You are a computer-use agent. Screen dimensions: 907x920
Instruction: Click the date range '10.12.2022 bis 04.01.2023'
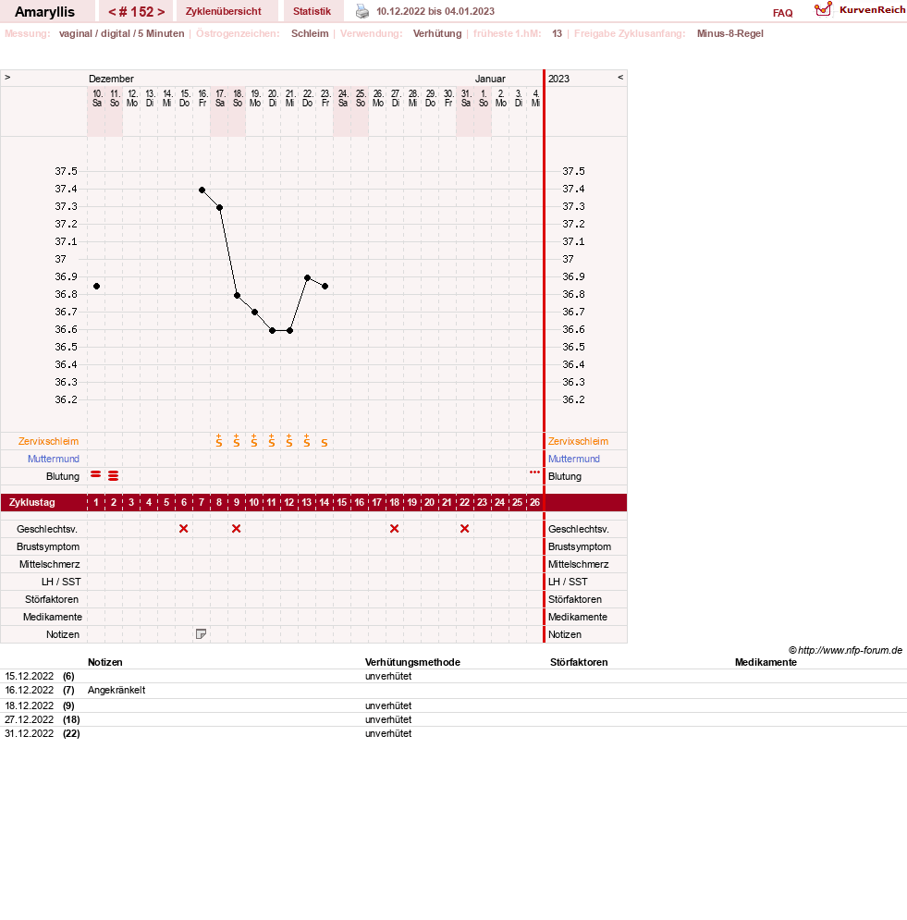coord(435,11)
